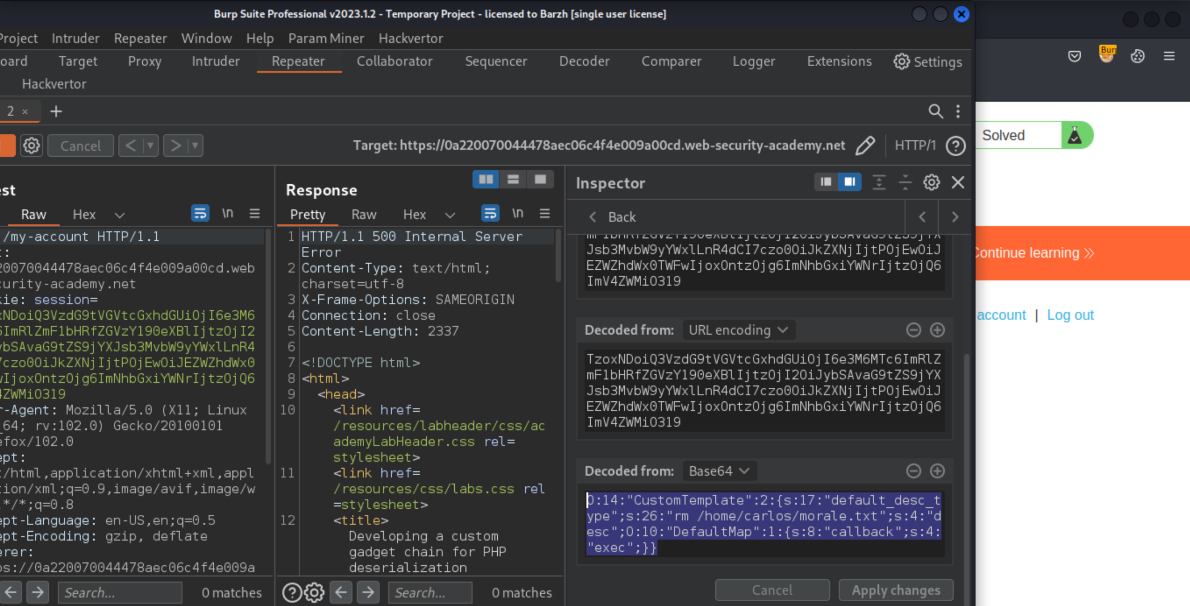
Task: Go Back in the Inspector
Action: (612, 217)
